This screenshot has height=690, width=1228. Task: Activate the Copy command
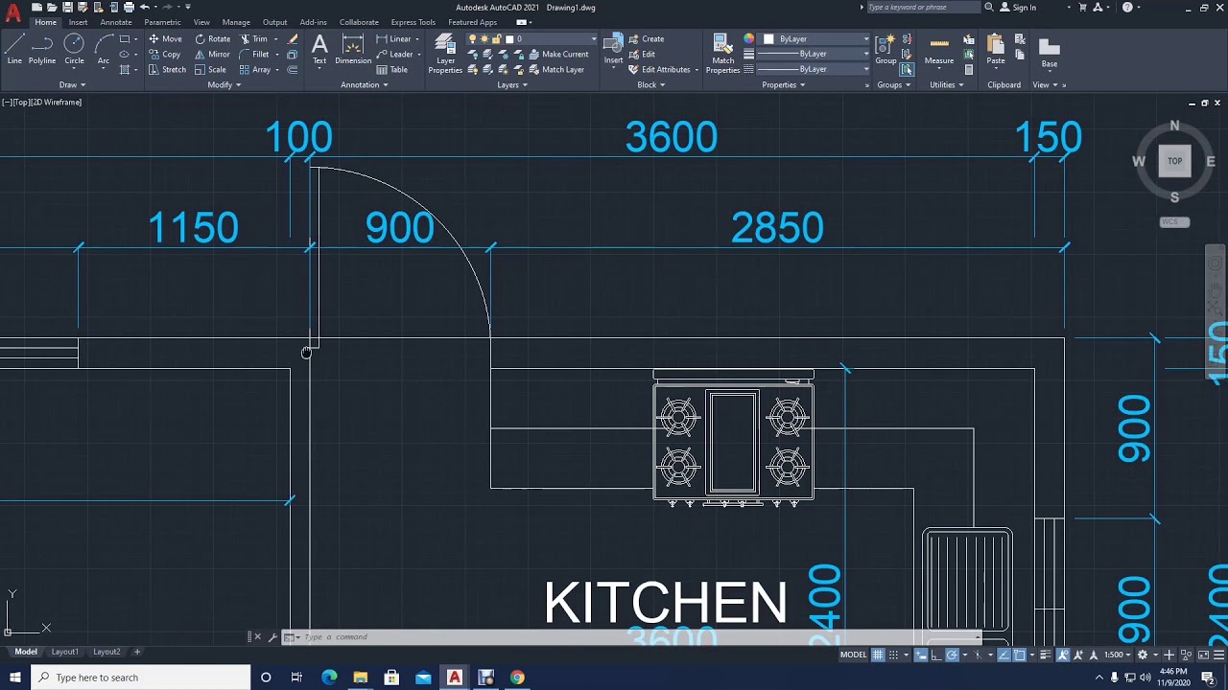click(165, 55)
